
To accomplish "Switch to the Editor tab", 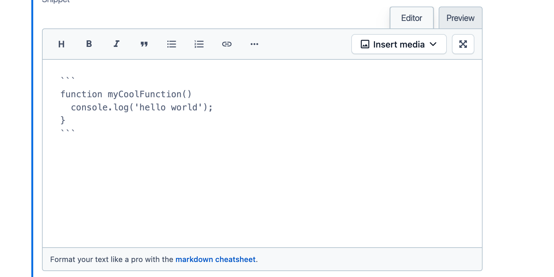I will 412,18.
